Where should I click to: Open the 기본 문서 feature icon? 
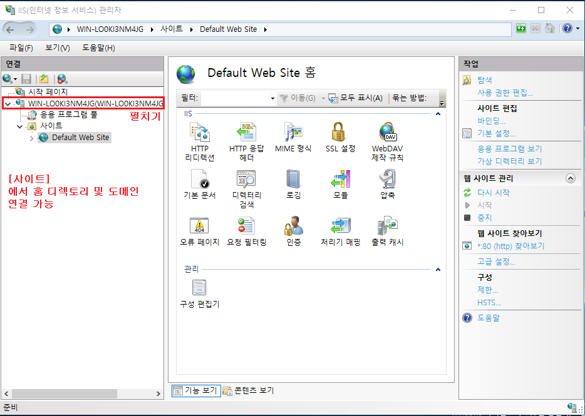[200, 180]
